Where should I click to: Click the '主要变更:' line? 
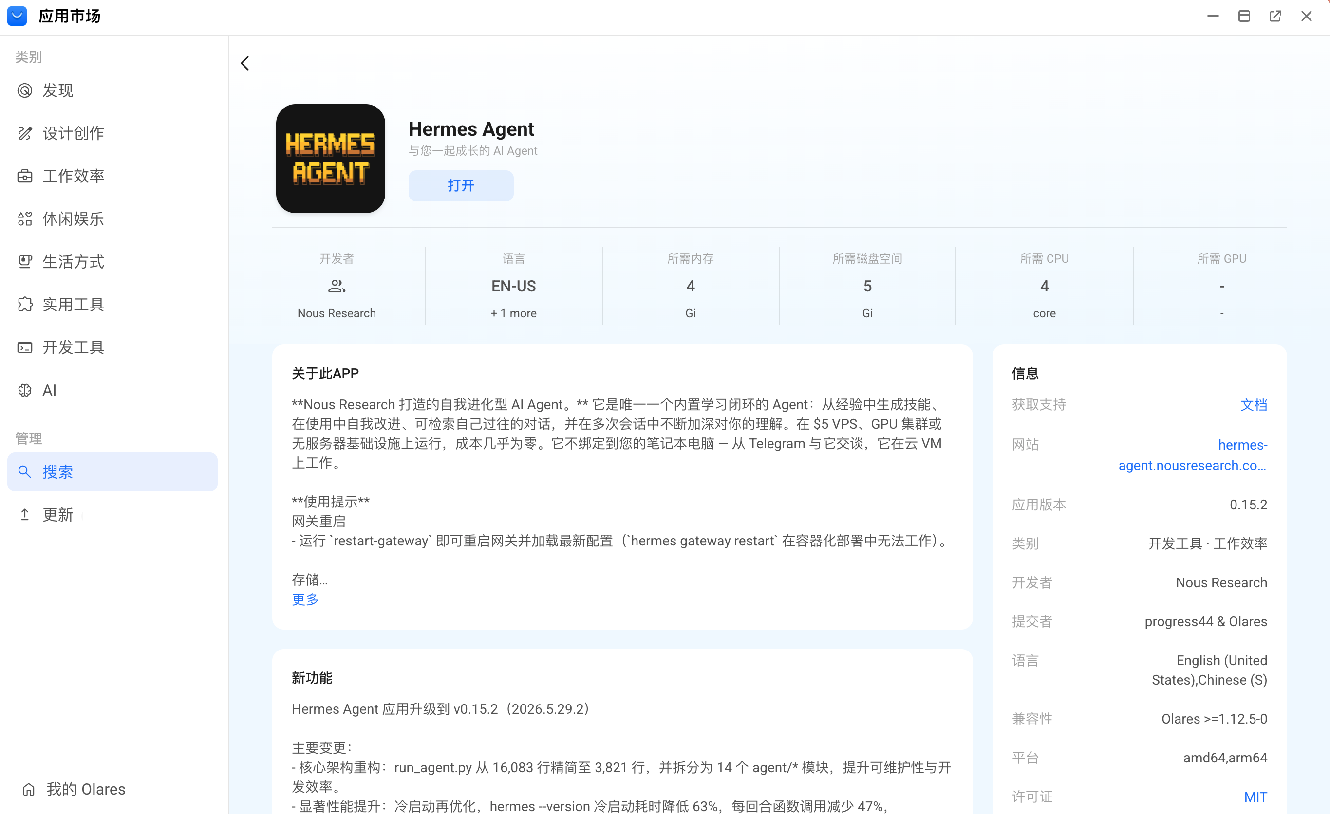pos(322,748)
